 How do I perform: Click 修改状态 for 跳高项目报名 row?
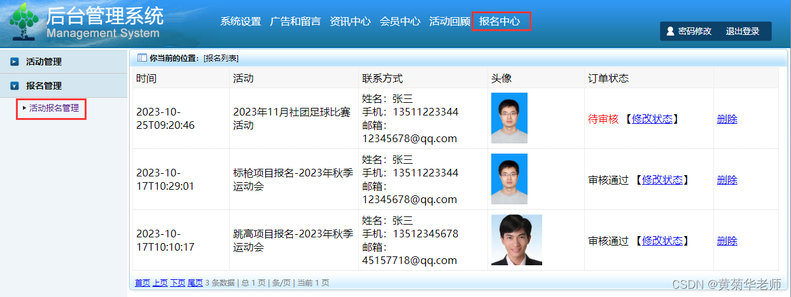click(662, 241)
